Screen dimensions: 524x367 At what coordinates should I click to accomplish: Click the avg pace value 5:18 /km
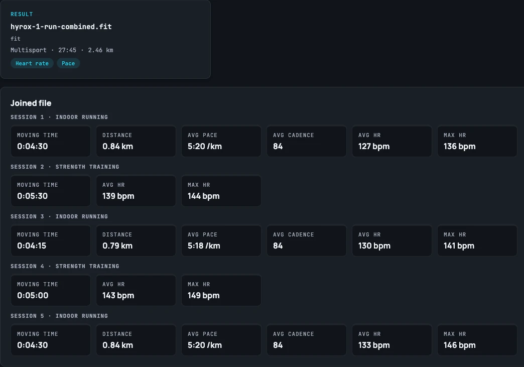[x=204, y=246]
